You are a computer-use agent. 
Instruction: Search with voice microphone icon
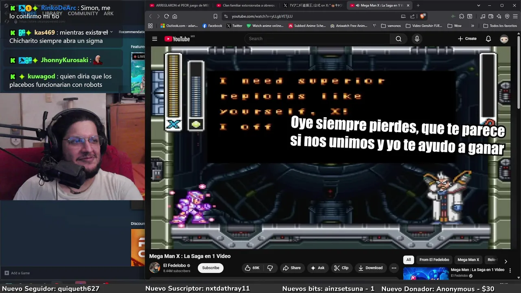(x=417, y=39)
